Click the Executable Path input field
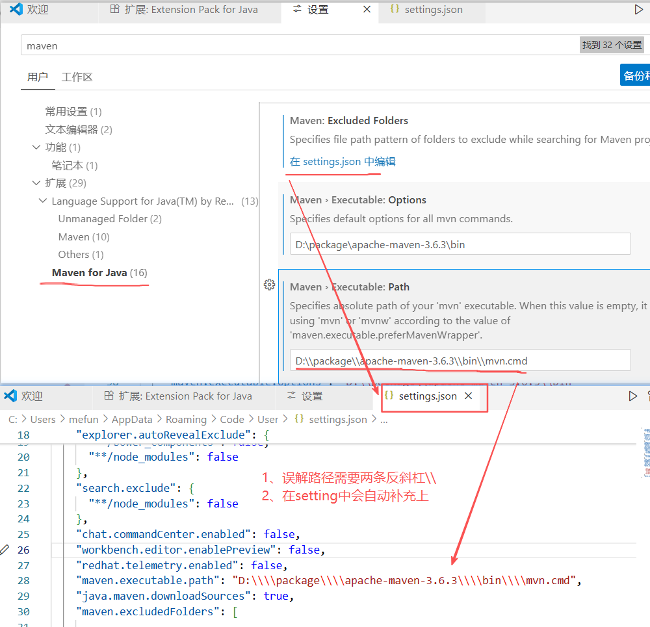650x627 pixels. pyautogui.click(x=460, y=361)
